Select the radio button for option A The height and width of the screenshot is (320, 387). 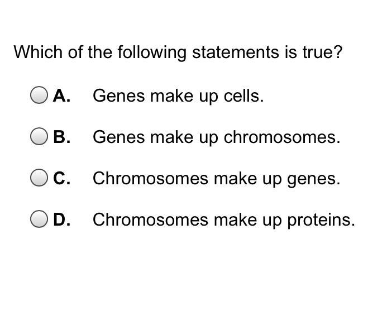[39, 95]
